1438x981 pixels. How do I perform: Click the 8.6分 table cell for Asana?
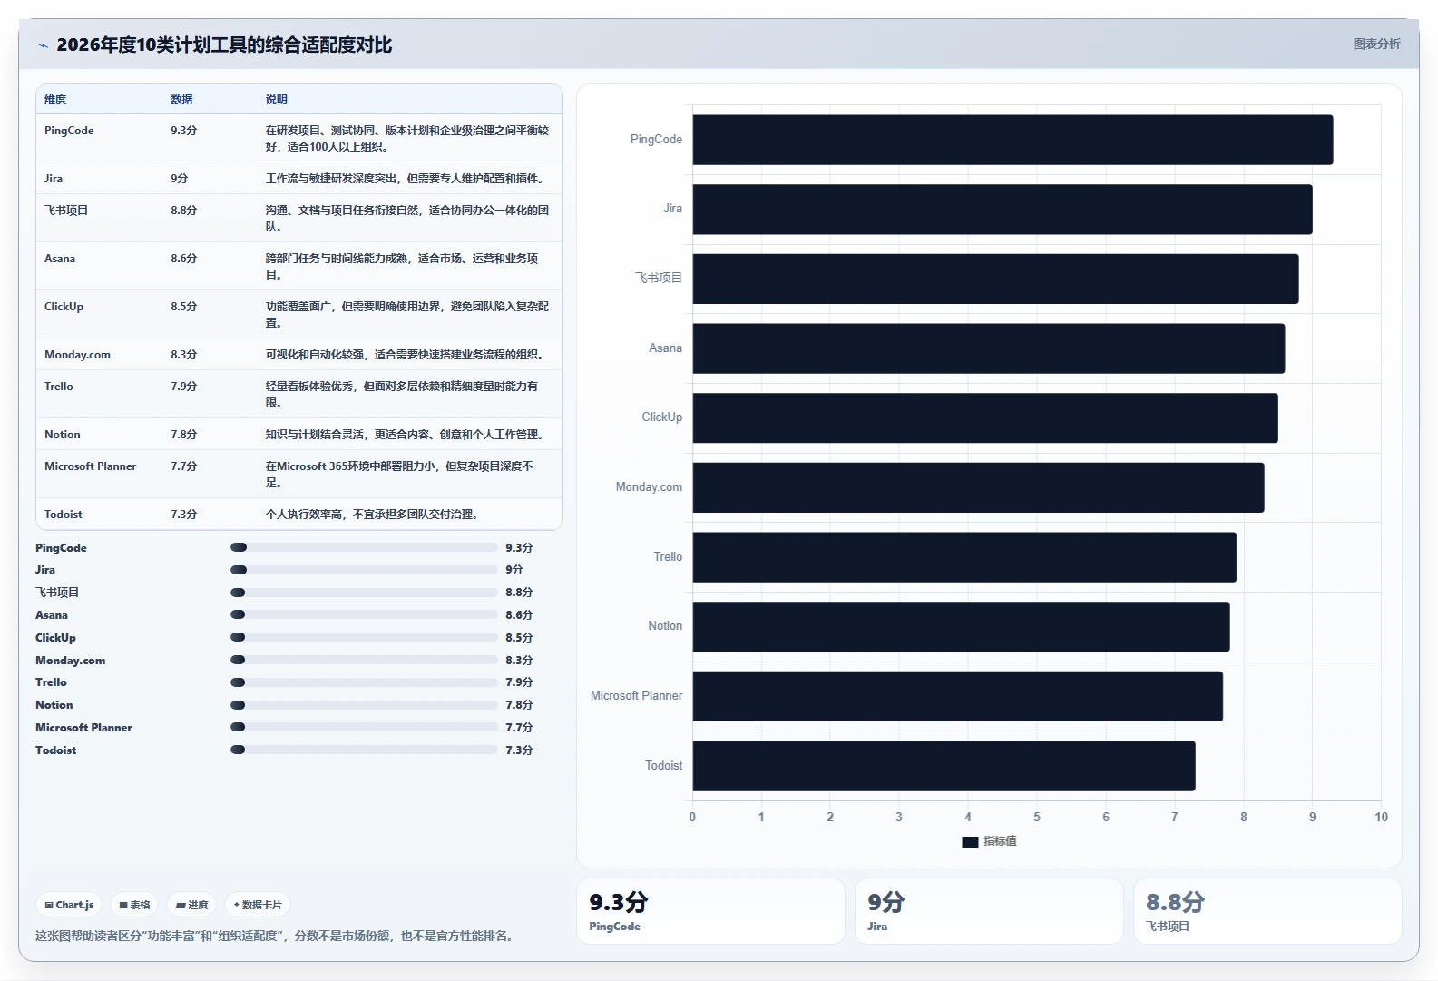pyautogui.click(x=183, y=259)
